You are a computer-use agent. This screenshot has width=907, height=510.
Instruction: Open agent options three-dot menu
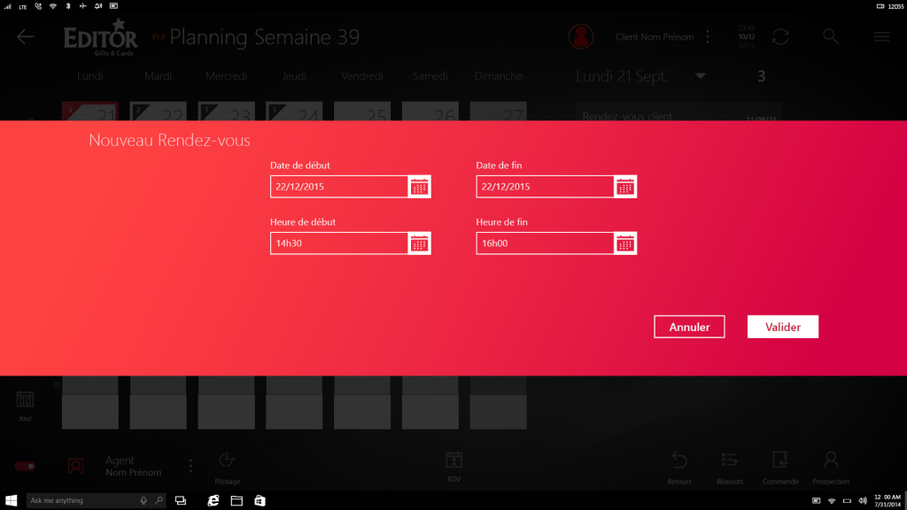pyautogui.click(x=190, y=466)
